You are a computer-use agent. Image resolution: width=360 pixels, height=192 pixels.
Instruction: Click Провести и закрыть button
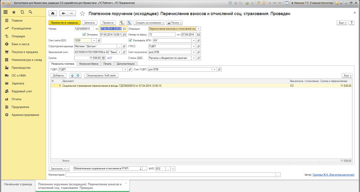[x=64, y=23]
